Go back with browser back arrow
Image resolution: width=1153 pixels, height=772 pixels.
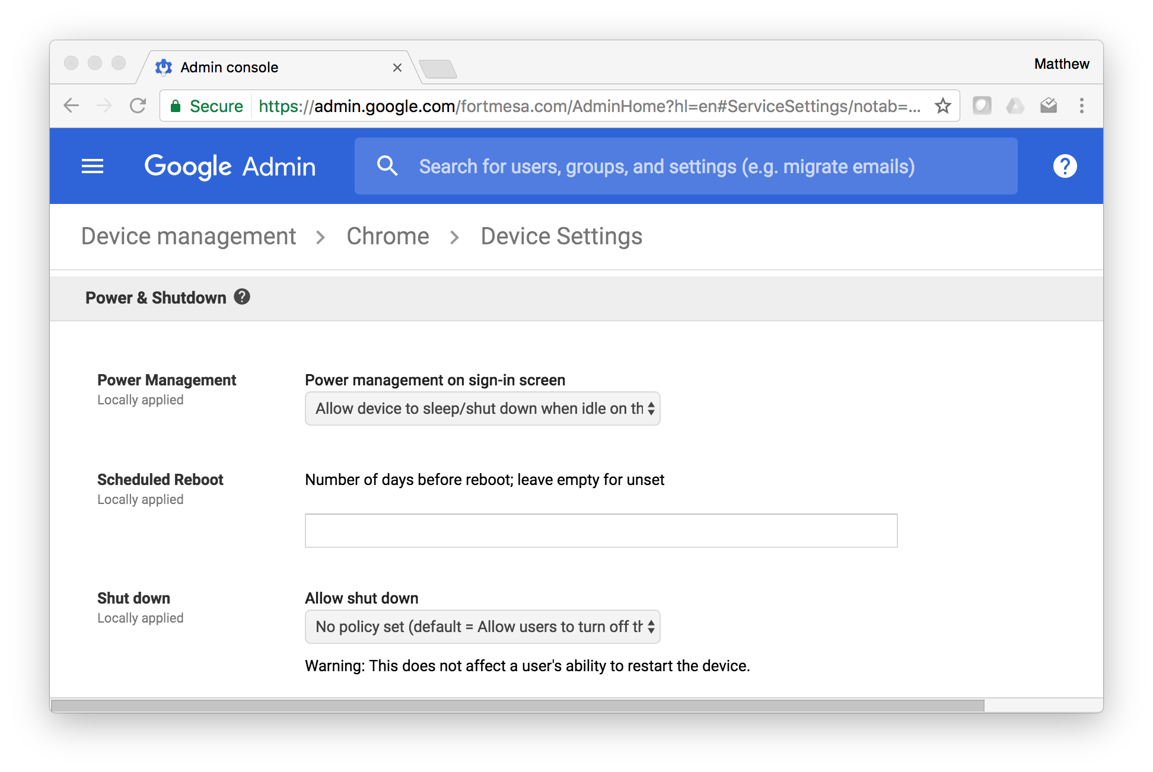coord(71,106)
